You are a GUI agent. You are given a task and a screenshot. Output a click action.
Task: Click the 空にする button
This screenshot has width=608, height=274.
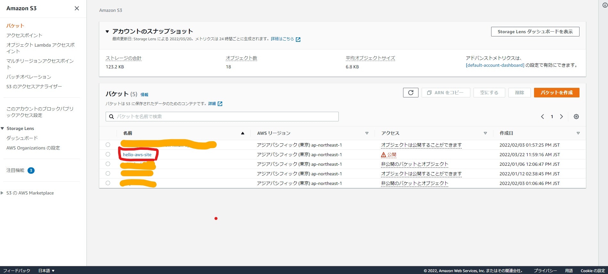click(x=489, y=93)
